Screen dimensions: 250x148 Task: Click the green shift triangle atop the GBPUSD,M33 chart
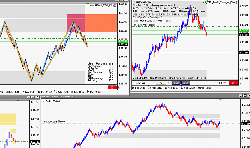(208, 0)
